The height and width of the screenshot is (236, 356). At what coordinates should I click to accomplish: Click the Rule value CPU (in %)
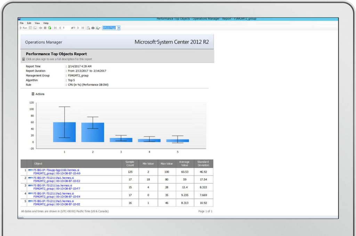[88, 85]
